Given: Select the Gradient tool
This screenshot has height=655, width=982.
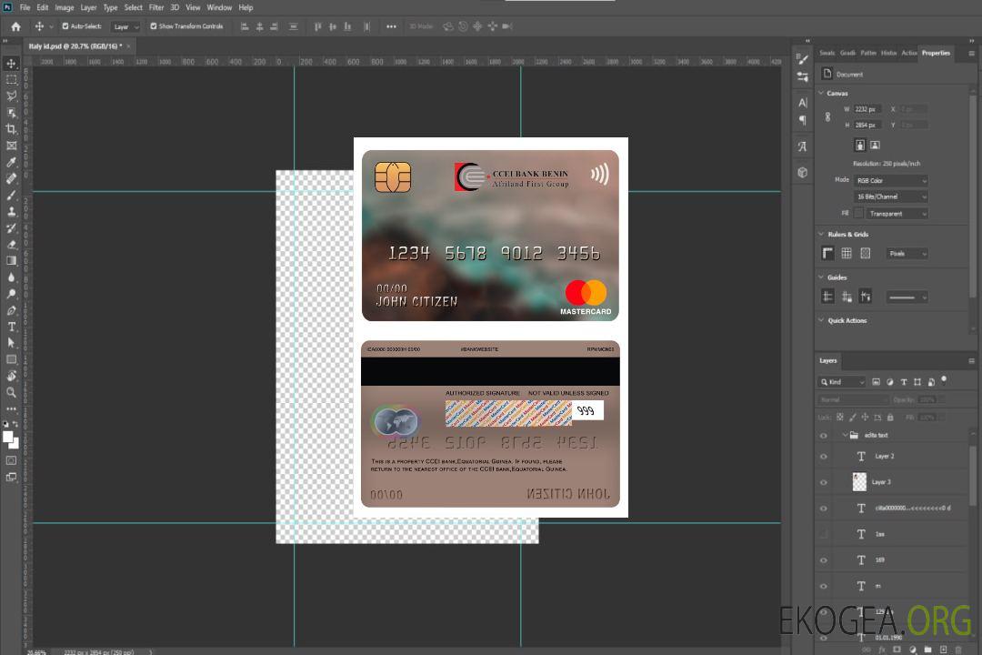Looking at the screenshot, I should (x=11, y=261).
